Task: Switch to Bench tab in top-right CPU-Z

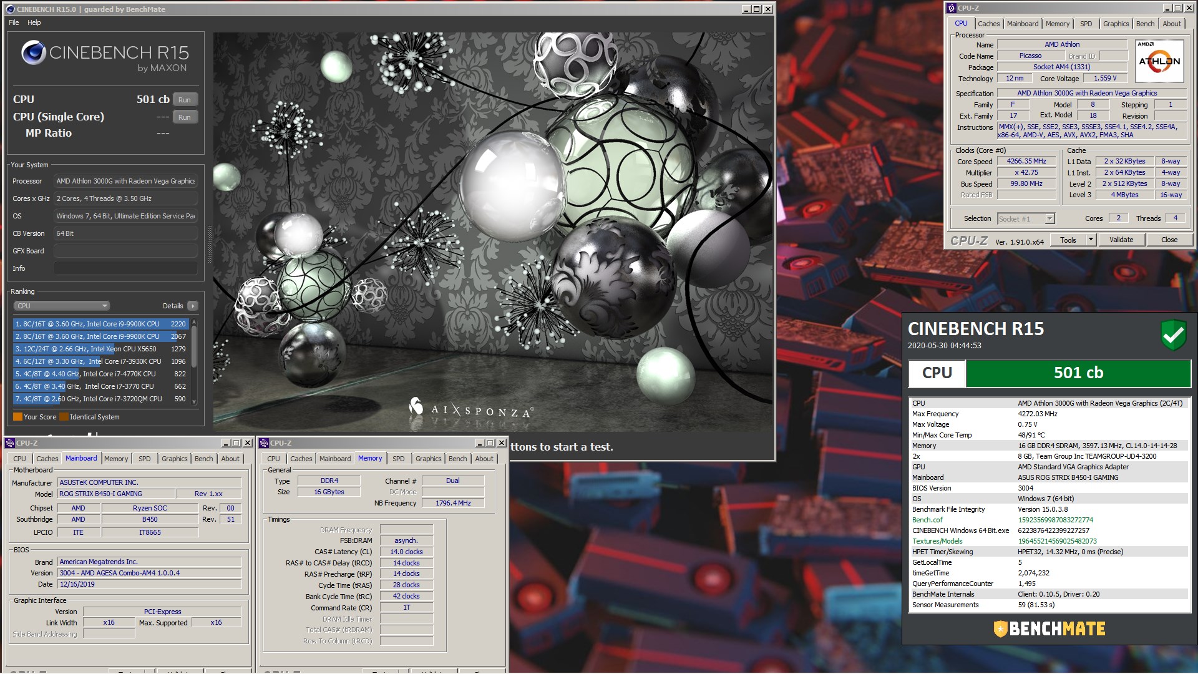Action: 1145,24
